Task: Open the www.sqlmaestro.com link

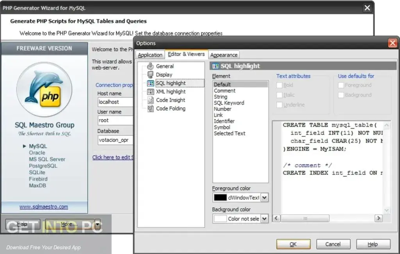Action: tap(44, 206)
